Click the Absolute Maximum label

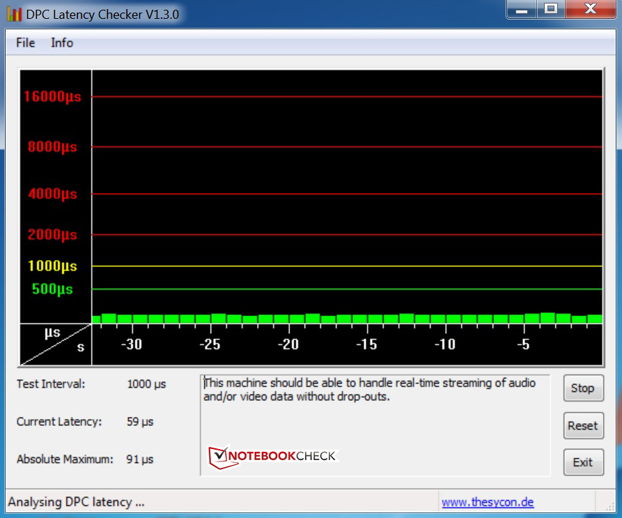[65, 459]
